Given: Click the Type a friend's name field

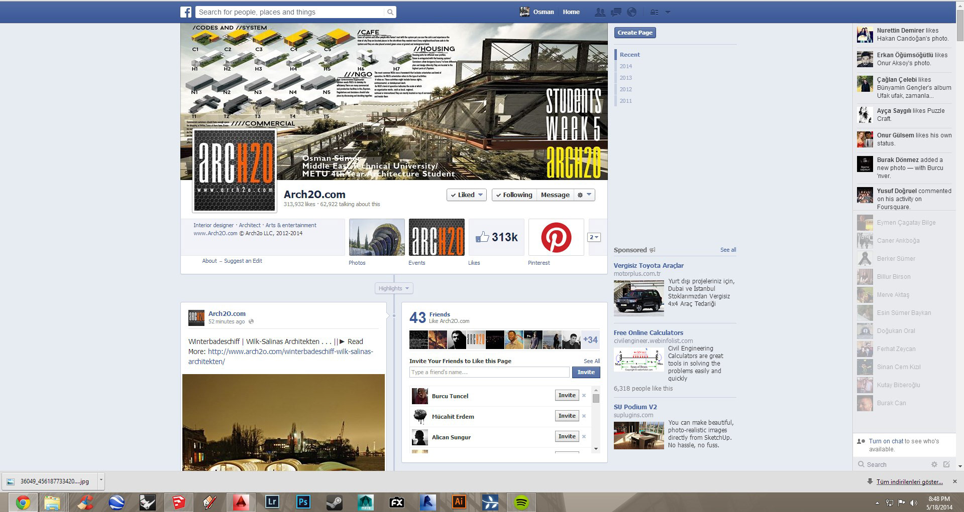Looking at the screenshot, I should [x=489, y=372].
